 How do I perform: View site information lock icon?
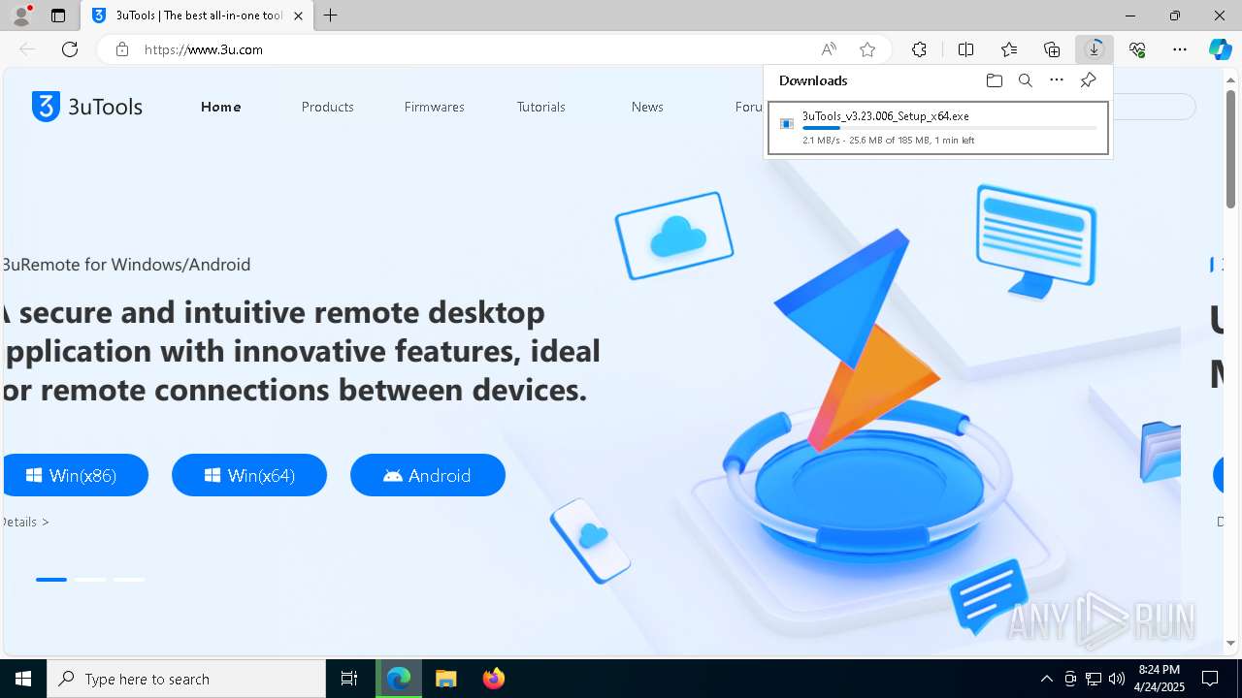[x=122, y=49]
